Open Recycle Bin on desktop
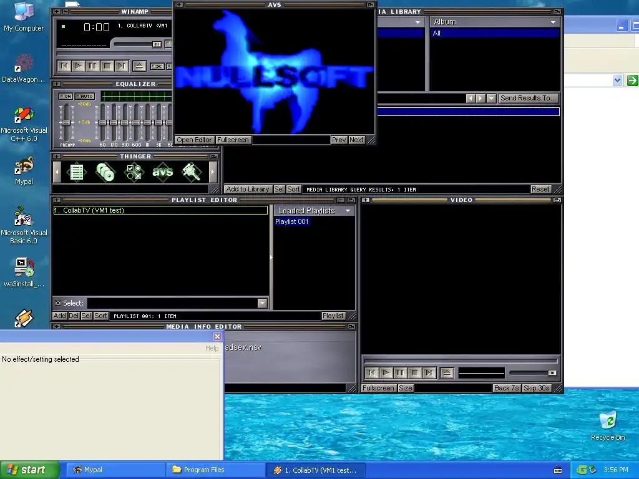The image size is (639, 479). pos(608,426)
